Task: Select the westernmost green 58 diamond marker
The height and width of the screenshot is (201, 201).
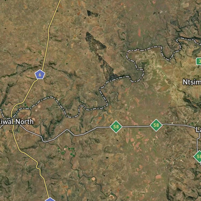Action: (116, 127)
